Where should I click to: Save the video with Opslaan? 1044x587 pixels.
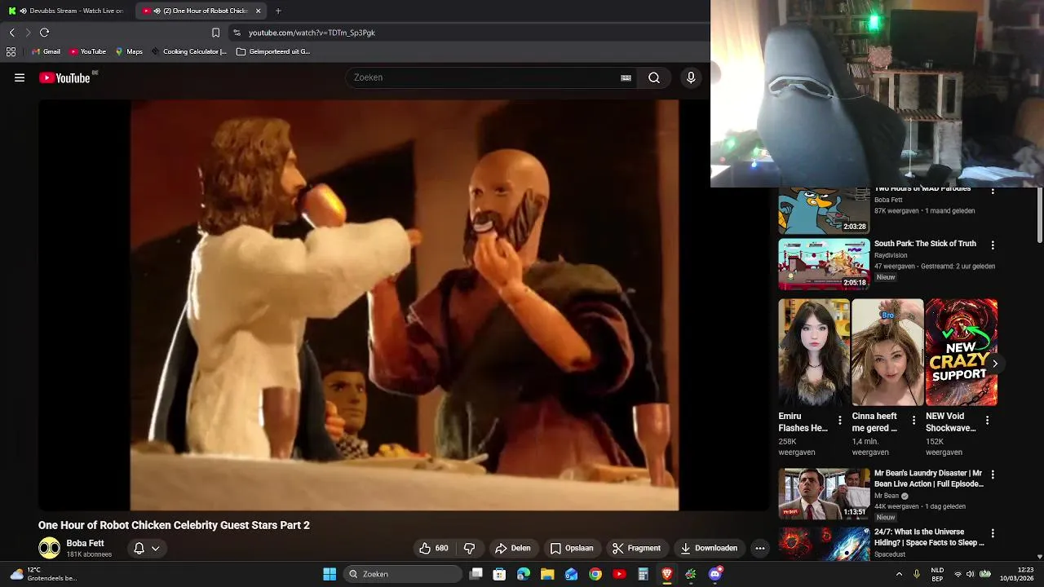click(x=572, y=548)
